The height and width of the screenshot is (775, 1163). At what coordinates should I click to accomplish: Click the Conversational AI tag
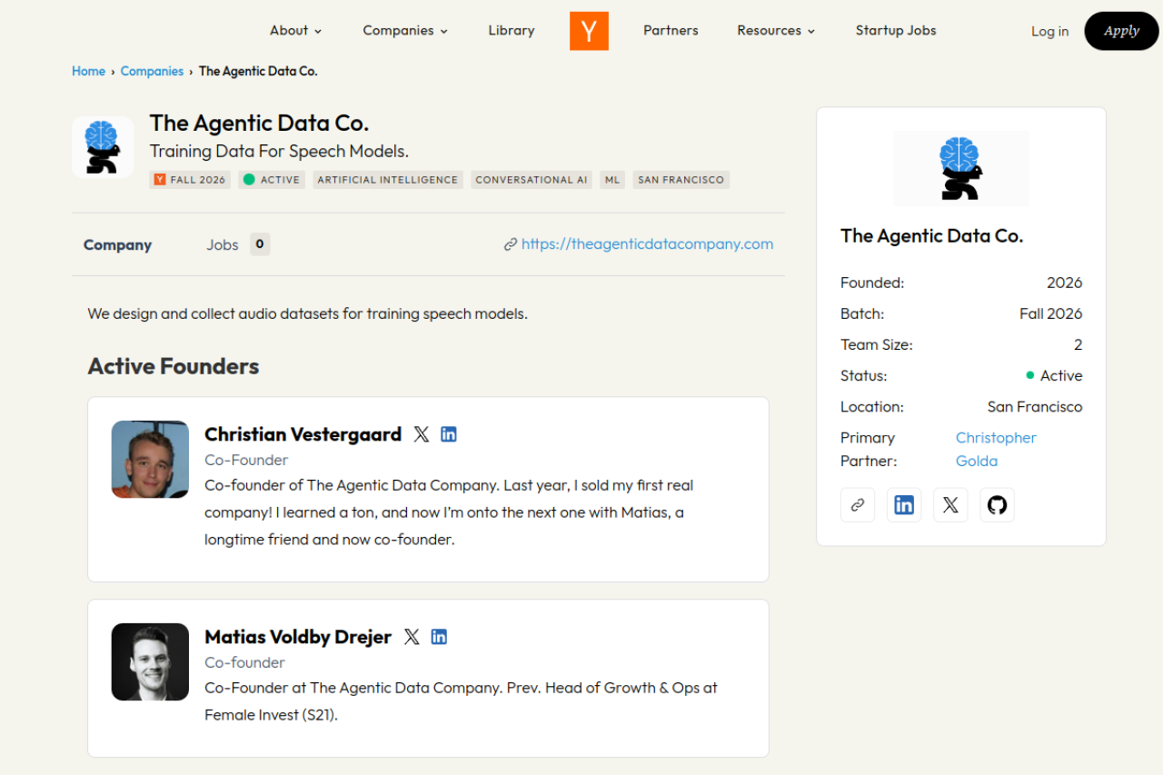532,180
